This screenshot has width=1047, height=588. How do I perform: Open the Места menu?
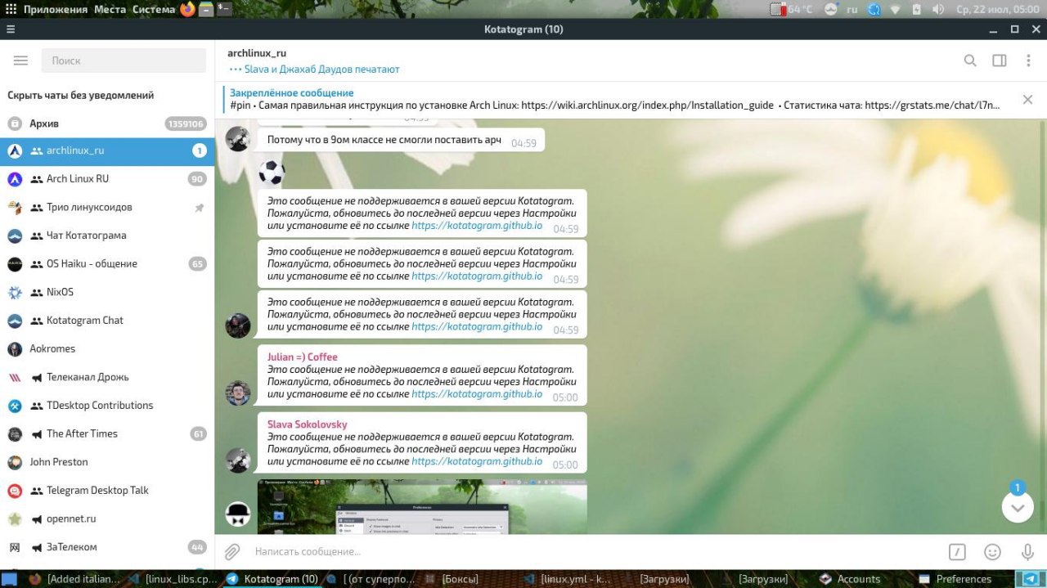[x=110, y=9]
